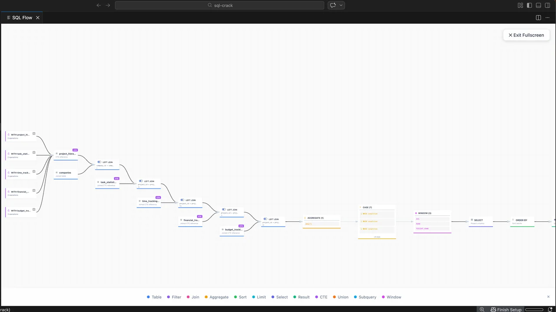Click the Copilot chat icon in title bar
556x312 pixels.
pyautogui.click(x=333, y=5)
